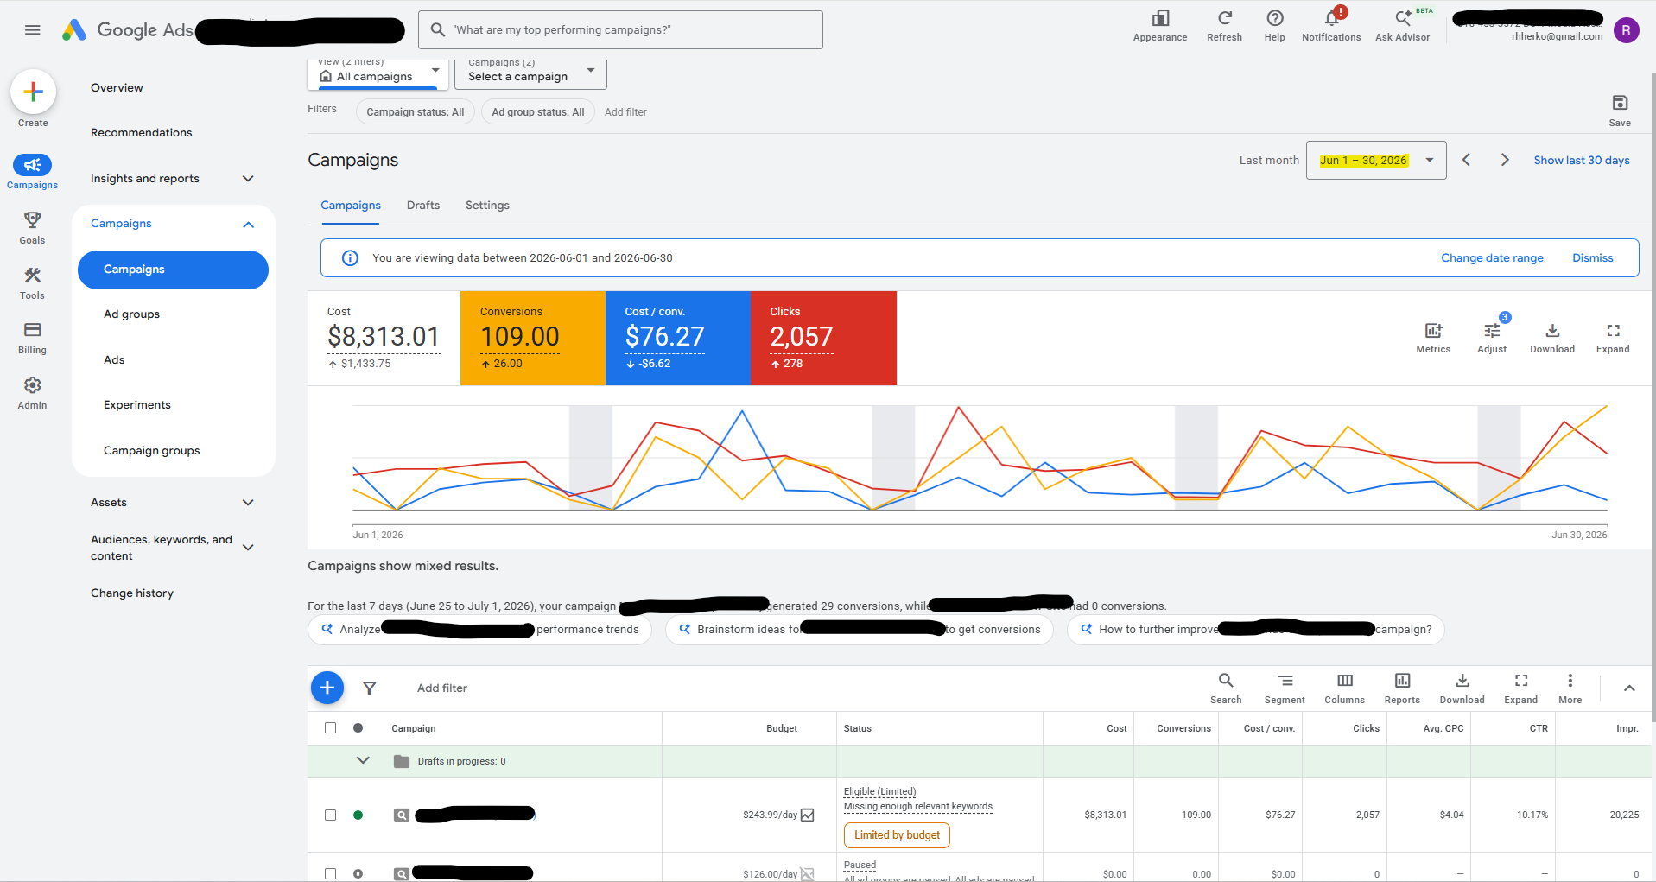Screen dimensions: 1656x882
Task: Open the Jun 1 – 30, 2026 date picker
Action: (x=1376, y=160)
